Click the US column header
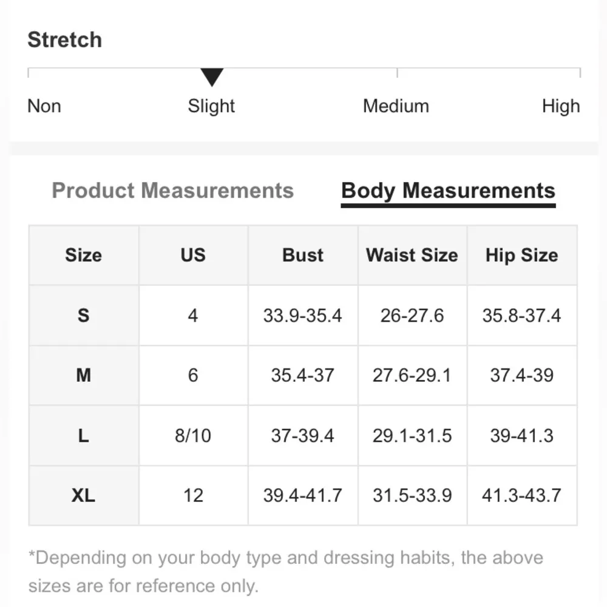The width and height of the screenshot is (607, 607). 193,255
